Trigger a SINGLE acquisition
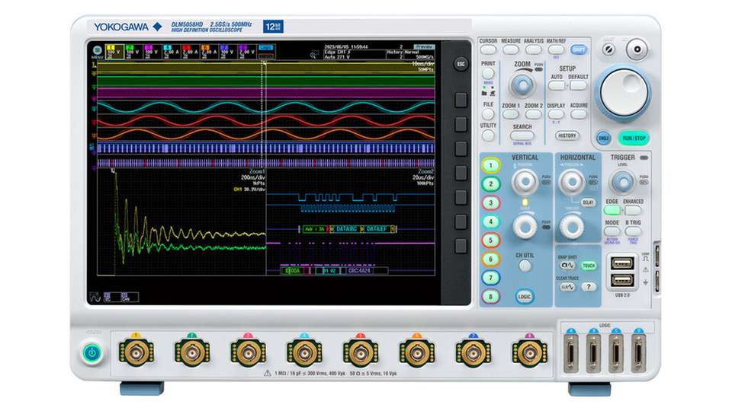 coord(604,138)
